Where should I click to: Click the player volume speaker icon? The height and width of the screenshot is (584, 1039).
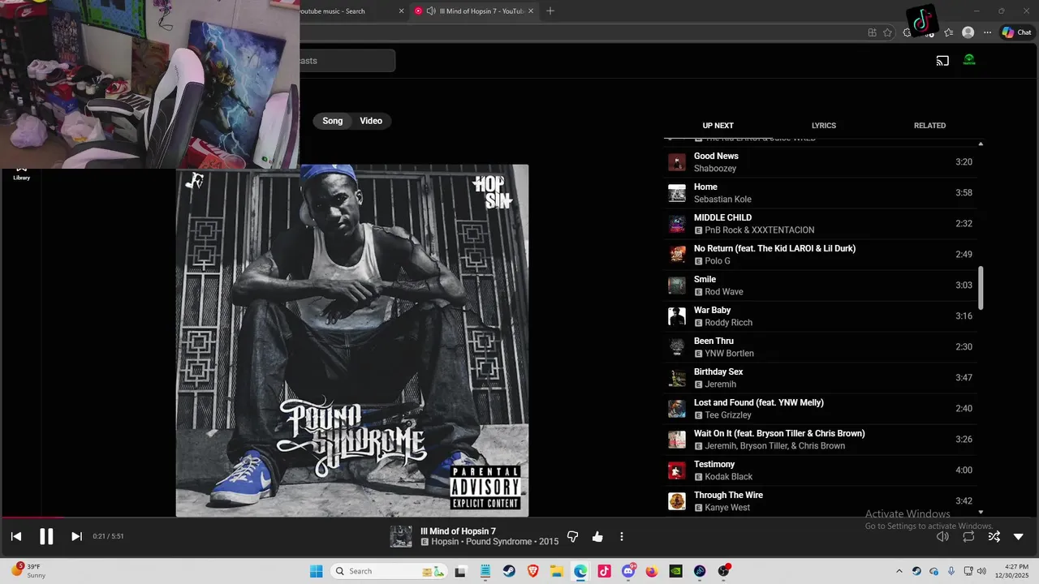(942, 536)
